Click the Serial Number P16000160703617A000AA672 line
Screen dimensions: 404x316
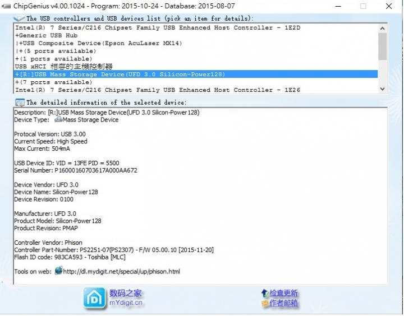click(x=76, y=170)
